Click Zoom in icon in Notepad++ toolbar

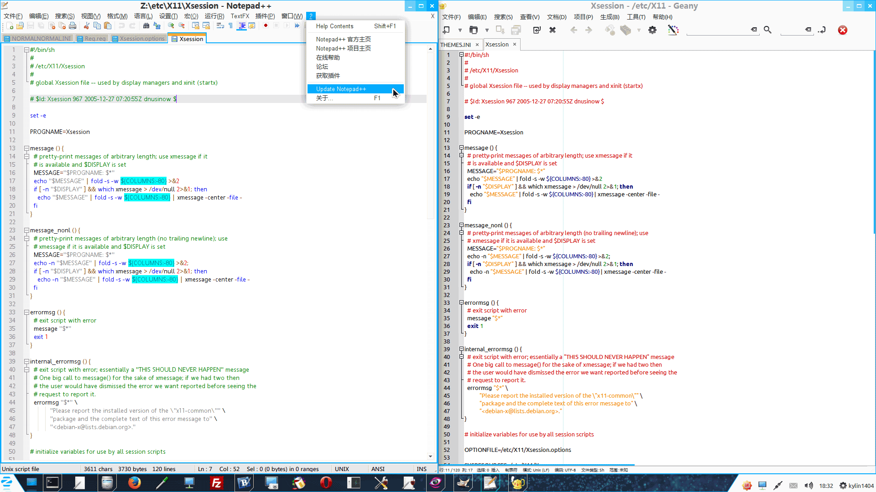coord(171,26)
